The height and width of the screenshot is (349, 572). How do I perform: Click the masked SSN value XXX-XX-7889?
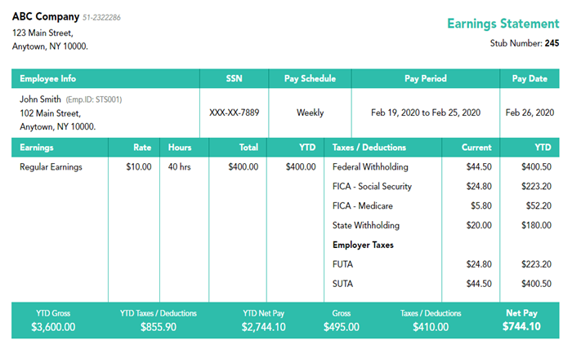point(234,113)
